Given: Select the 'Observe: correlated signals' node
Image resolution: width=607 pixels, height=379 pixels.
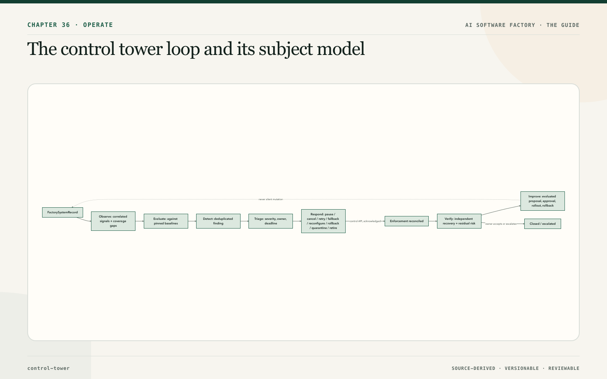Looking at the screenshot, I should (x=113, y=221).
